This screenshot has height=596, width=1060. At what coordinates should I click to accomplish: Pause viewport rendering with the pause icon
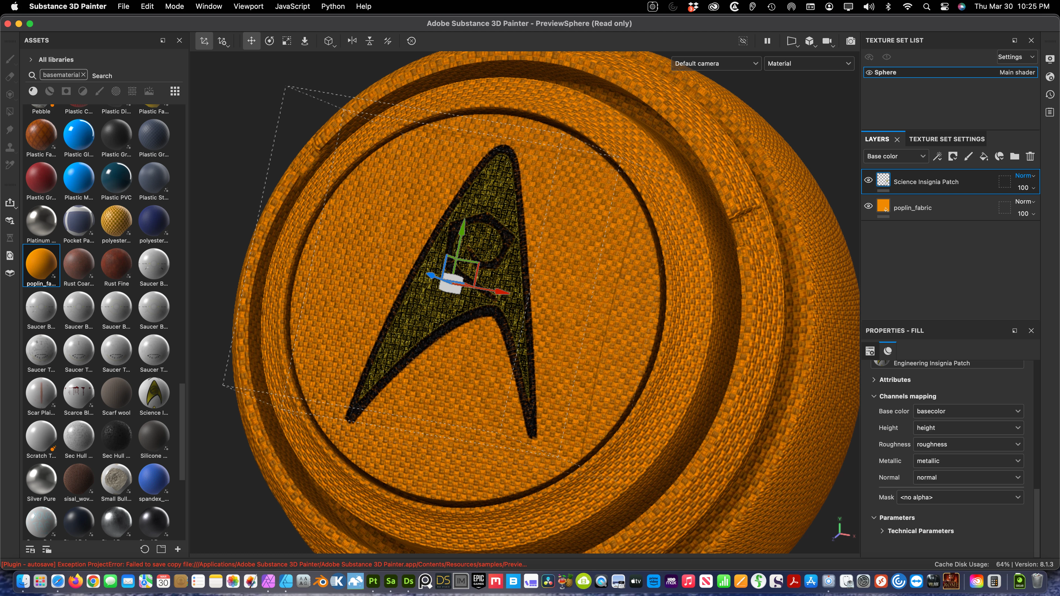(x=767, y=41)
